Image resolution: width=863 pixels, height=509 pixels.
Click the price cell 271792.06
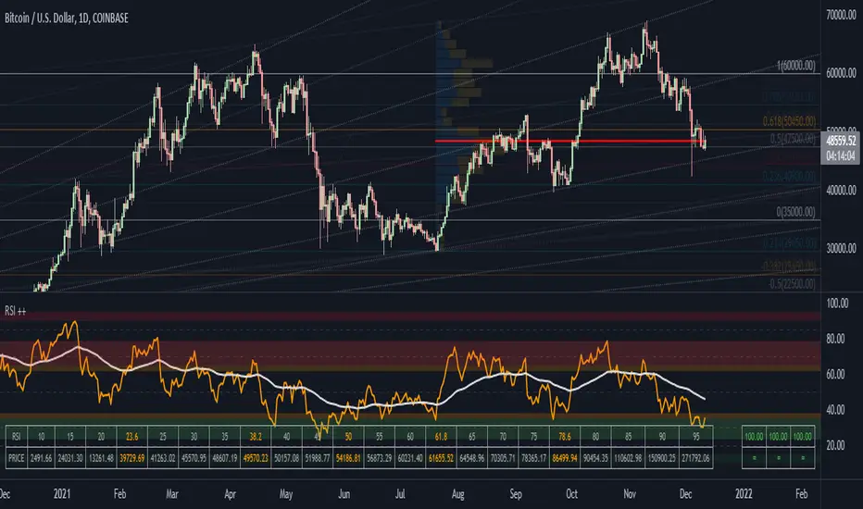(695, 458)
